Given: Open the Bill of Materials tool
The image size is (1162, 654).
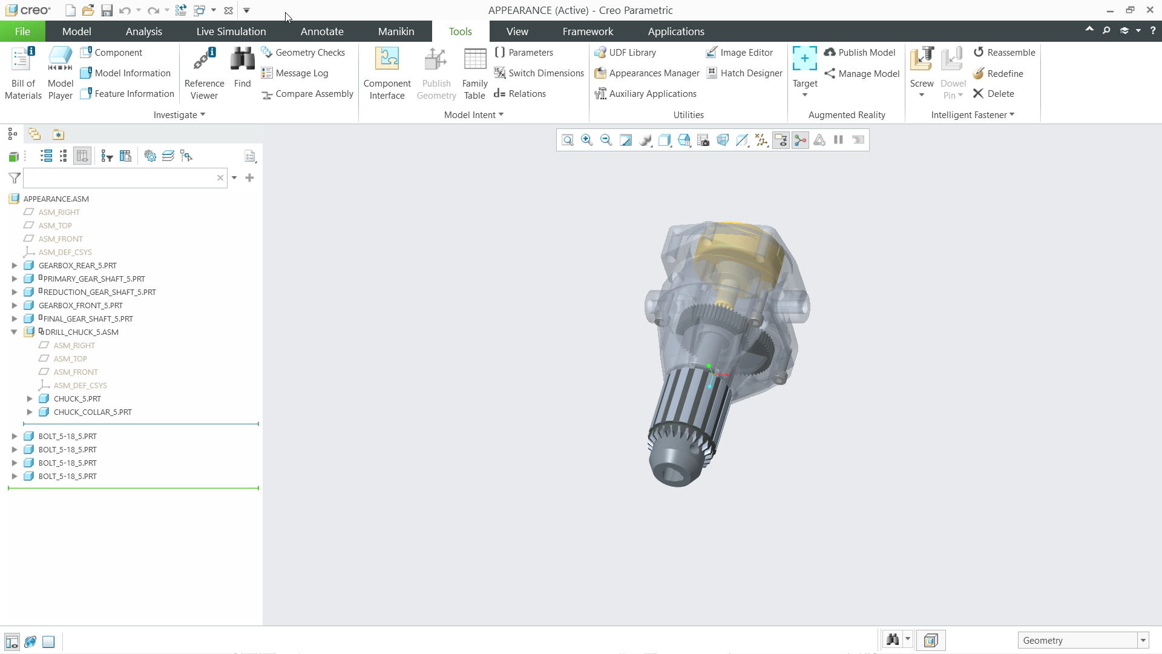Looking at the screenshot, I should [23, 73].
